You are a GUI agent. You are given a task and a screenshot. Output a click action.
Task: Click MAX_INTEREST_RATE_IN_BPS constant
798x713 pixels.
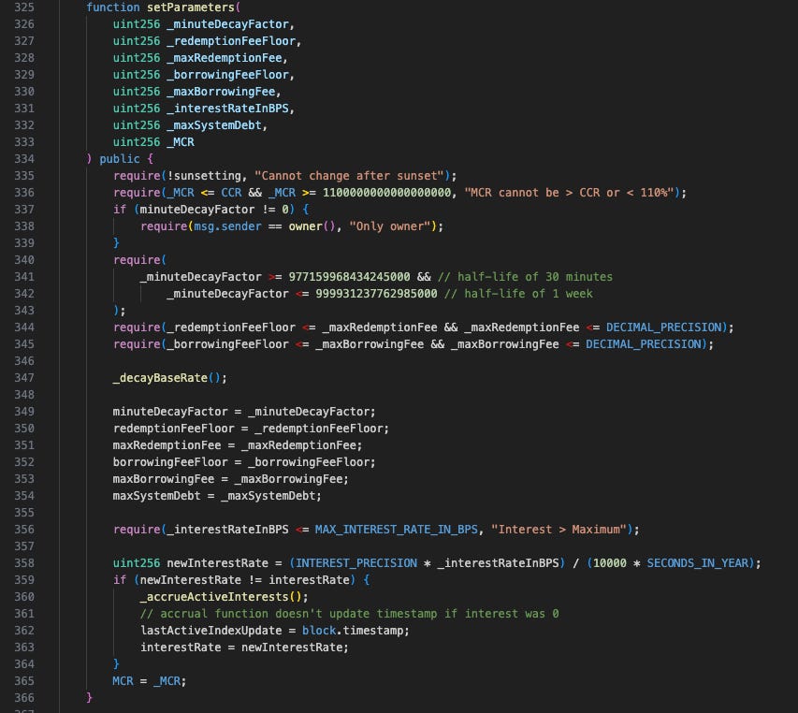(x=394, y=529)
